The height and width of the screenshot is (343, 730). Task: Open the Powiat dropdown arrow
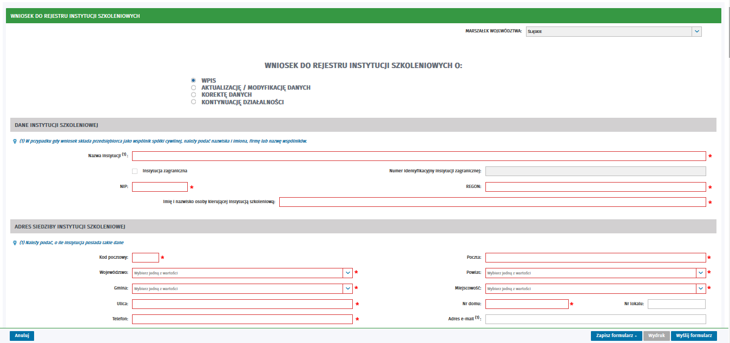[701, 273]
